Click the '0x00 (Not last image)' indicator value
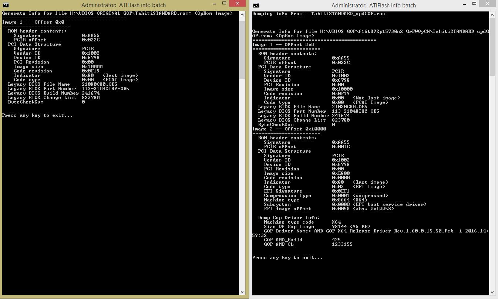Screen dimensions: 498x299 click(x=366, y=98)
